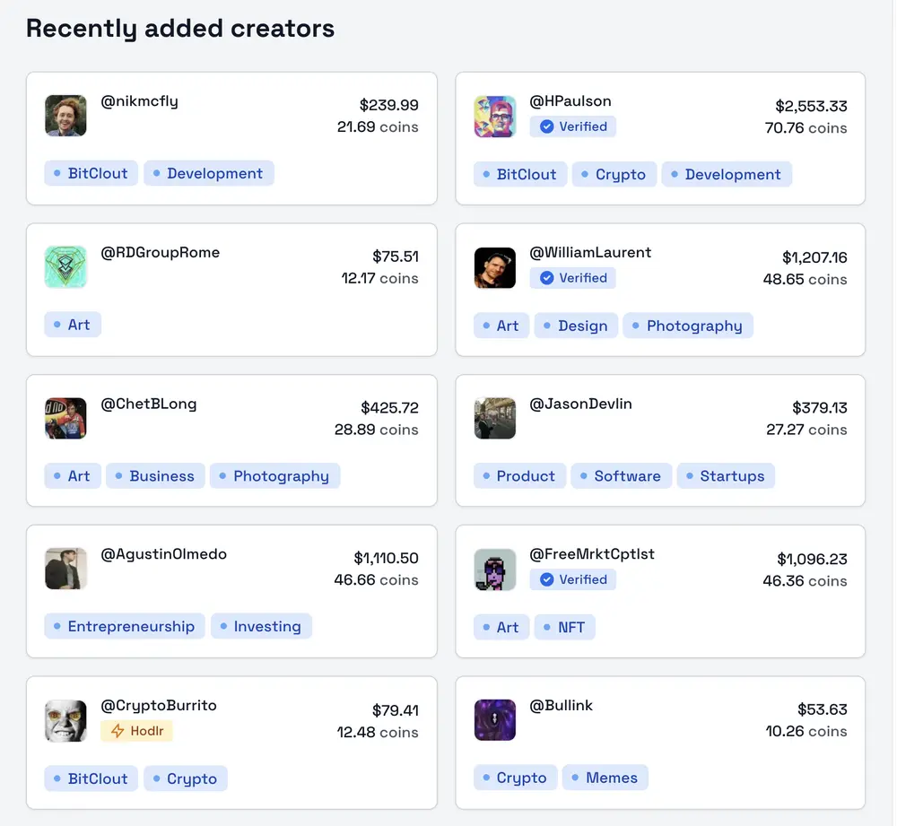Screen dimensions: 897x826
Task: Click the NFT tag on @FreeMrktCptlst's card
Action: tap(564, 626)
